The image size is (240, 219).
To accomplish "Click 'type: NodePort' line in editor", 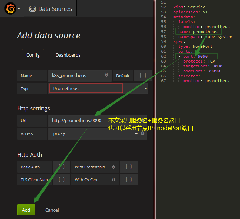I will coord(195,46).
